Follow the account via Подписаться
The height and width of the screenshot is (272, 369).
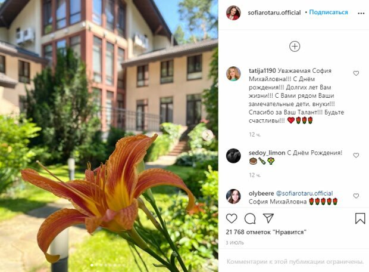(329, 13)
